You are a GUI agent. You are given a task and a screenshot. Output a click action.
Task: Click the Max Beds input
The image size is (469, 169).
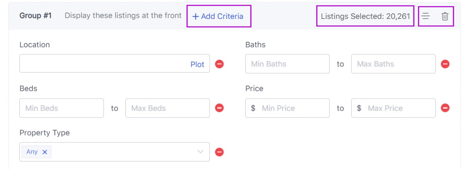click(168, 108)
